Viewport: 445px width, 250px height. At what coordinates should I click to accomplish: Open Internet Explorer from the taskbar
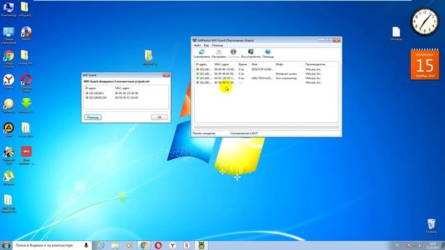pyautogui.click(x=100, y=245)
